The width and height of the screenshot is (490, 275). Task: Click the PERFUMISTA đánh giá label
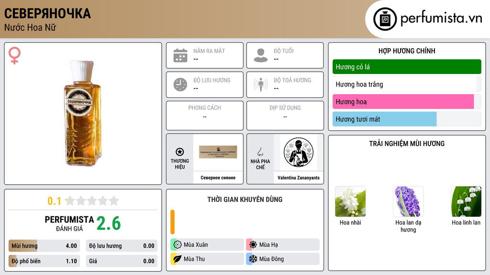69,223
